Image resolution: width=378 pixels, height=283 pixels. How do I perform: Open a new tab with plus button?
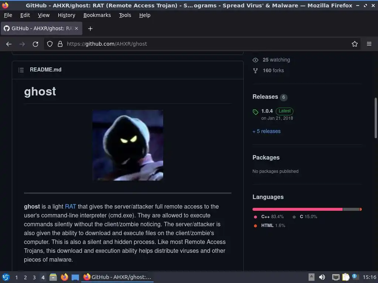click(90, 29)
